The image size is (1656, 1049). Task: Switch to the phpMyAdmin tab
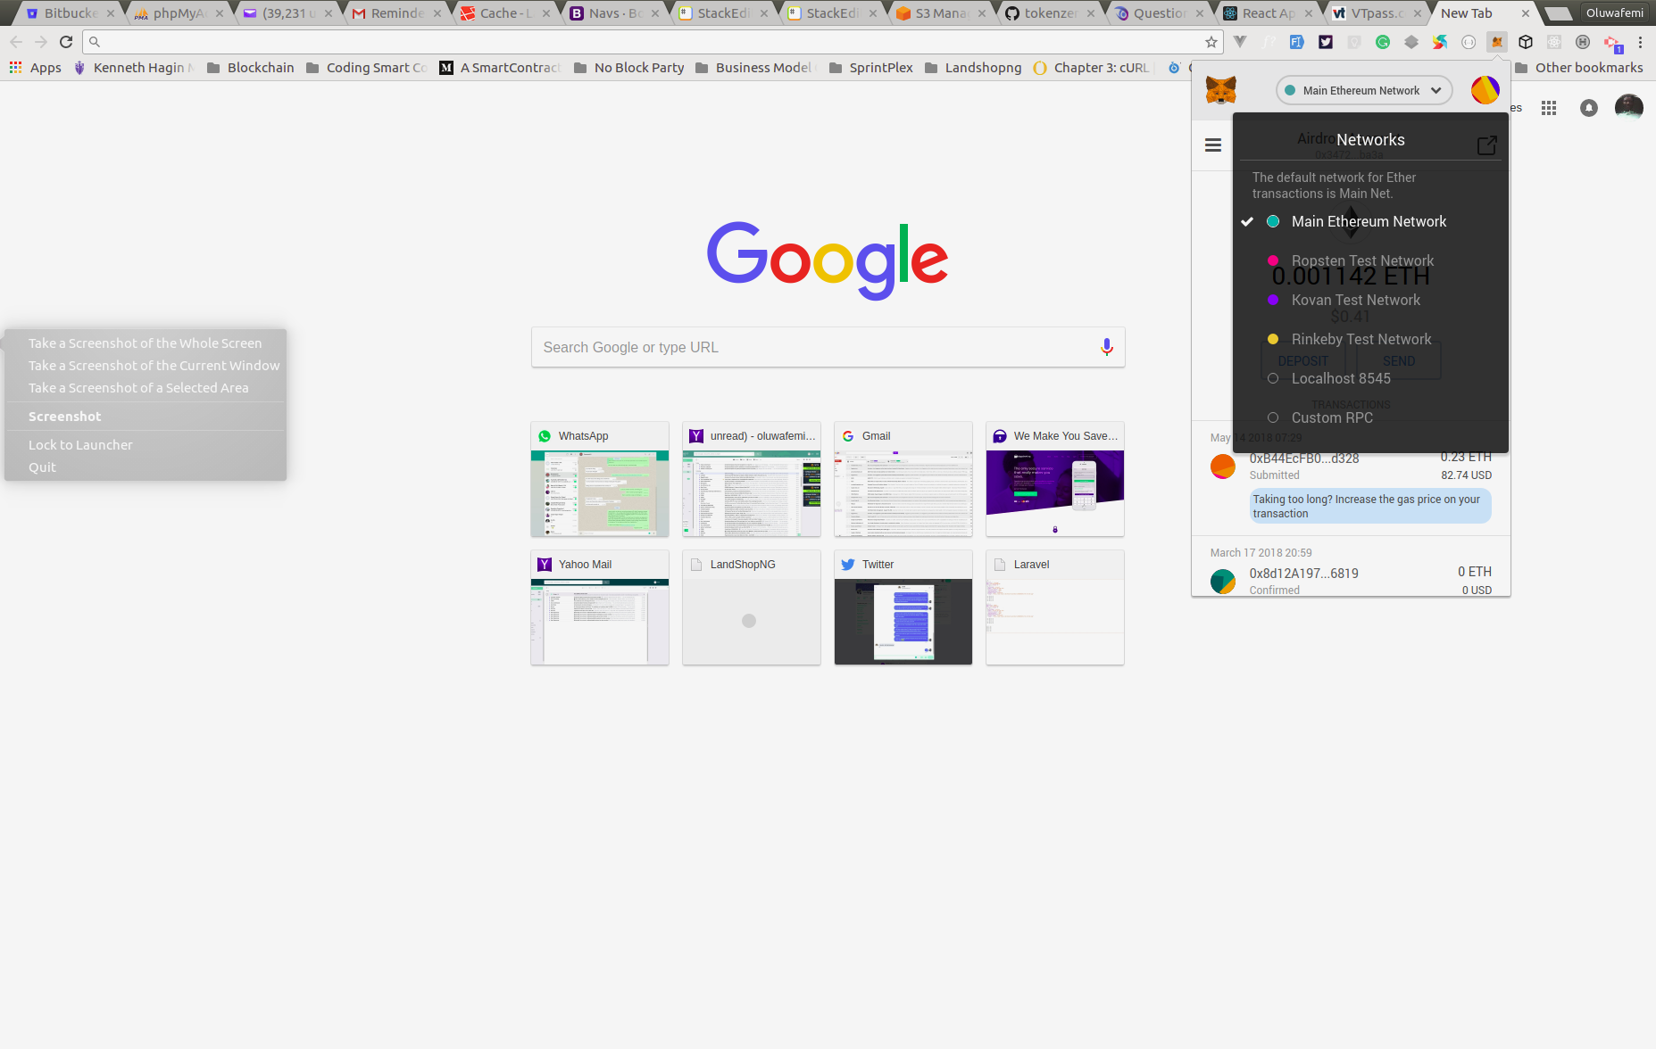pos(179,13)
